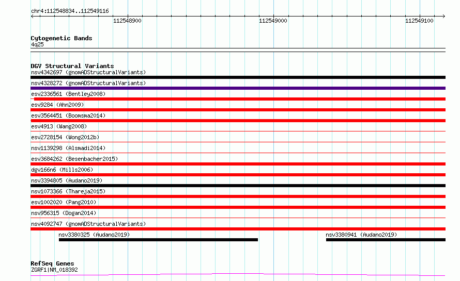This screenshot has width=460, height=281.
Task: Click the ZGRF1|NM_018392 gene label
Action: coord(54,270)
